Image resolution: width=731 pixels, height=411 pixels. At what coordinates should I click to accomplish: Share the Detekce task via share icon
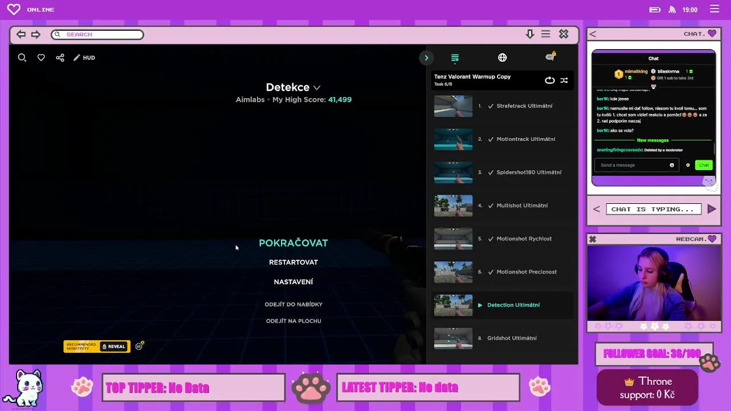pos(60,58)
